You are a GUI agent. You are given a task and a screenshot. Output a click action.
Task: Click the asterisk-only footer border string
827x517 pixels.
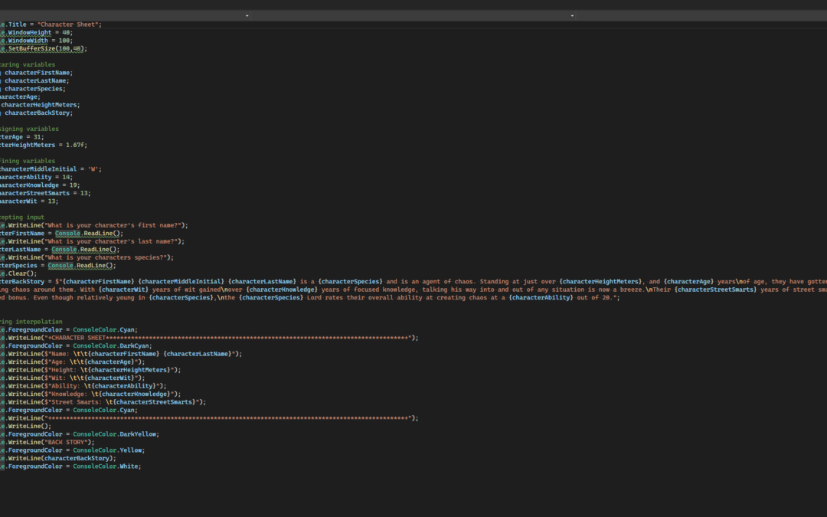click(227, 418)
